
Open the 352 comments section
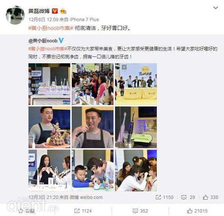140,211
